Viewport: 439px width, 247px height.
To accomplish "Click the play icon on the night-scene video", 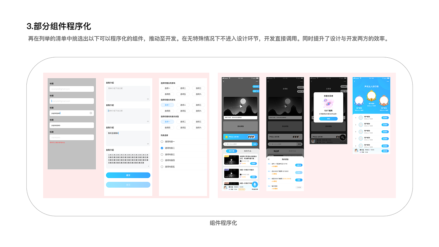I will (x=241, y=107).
